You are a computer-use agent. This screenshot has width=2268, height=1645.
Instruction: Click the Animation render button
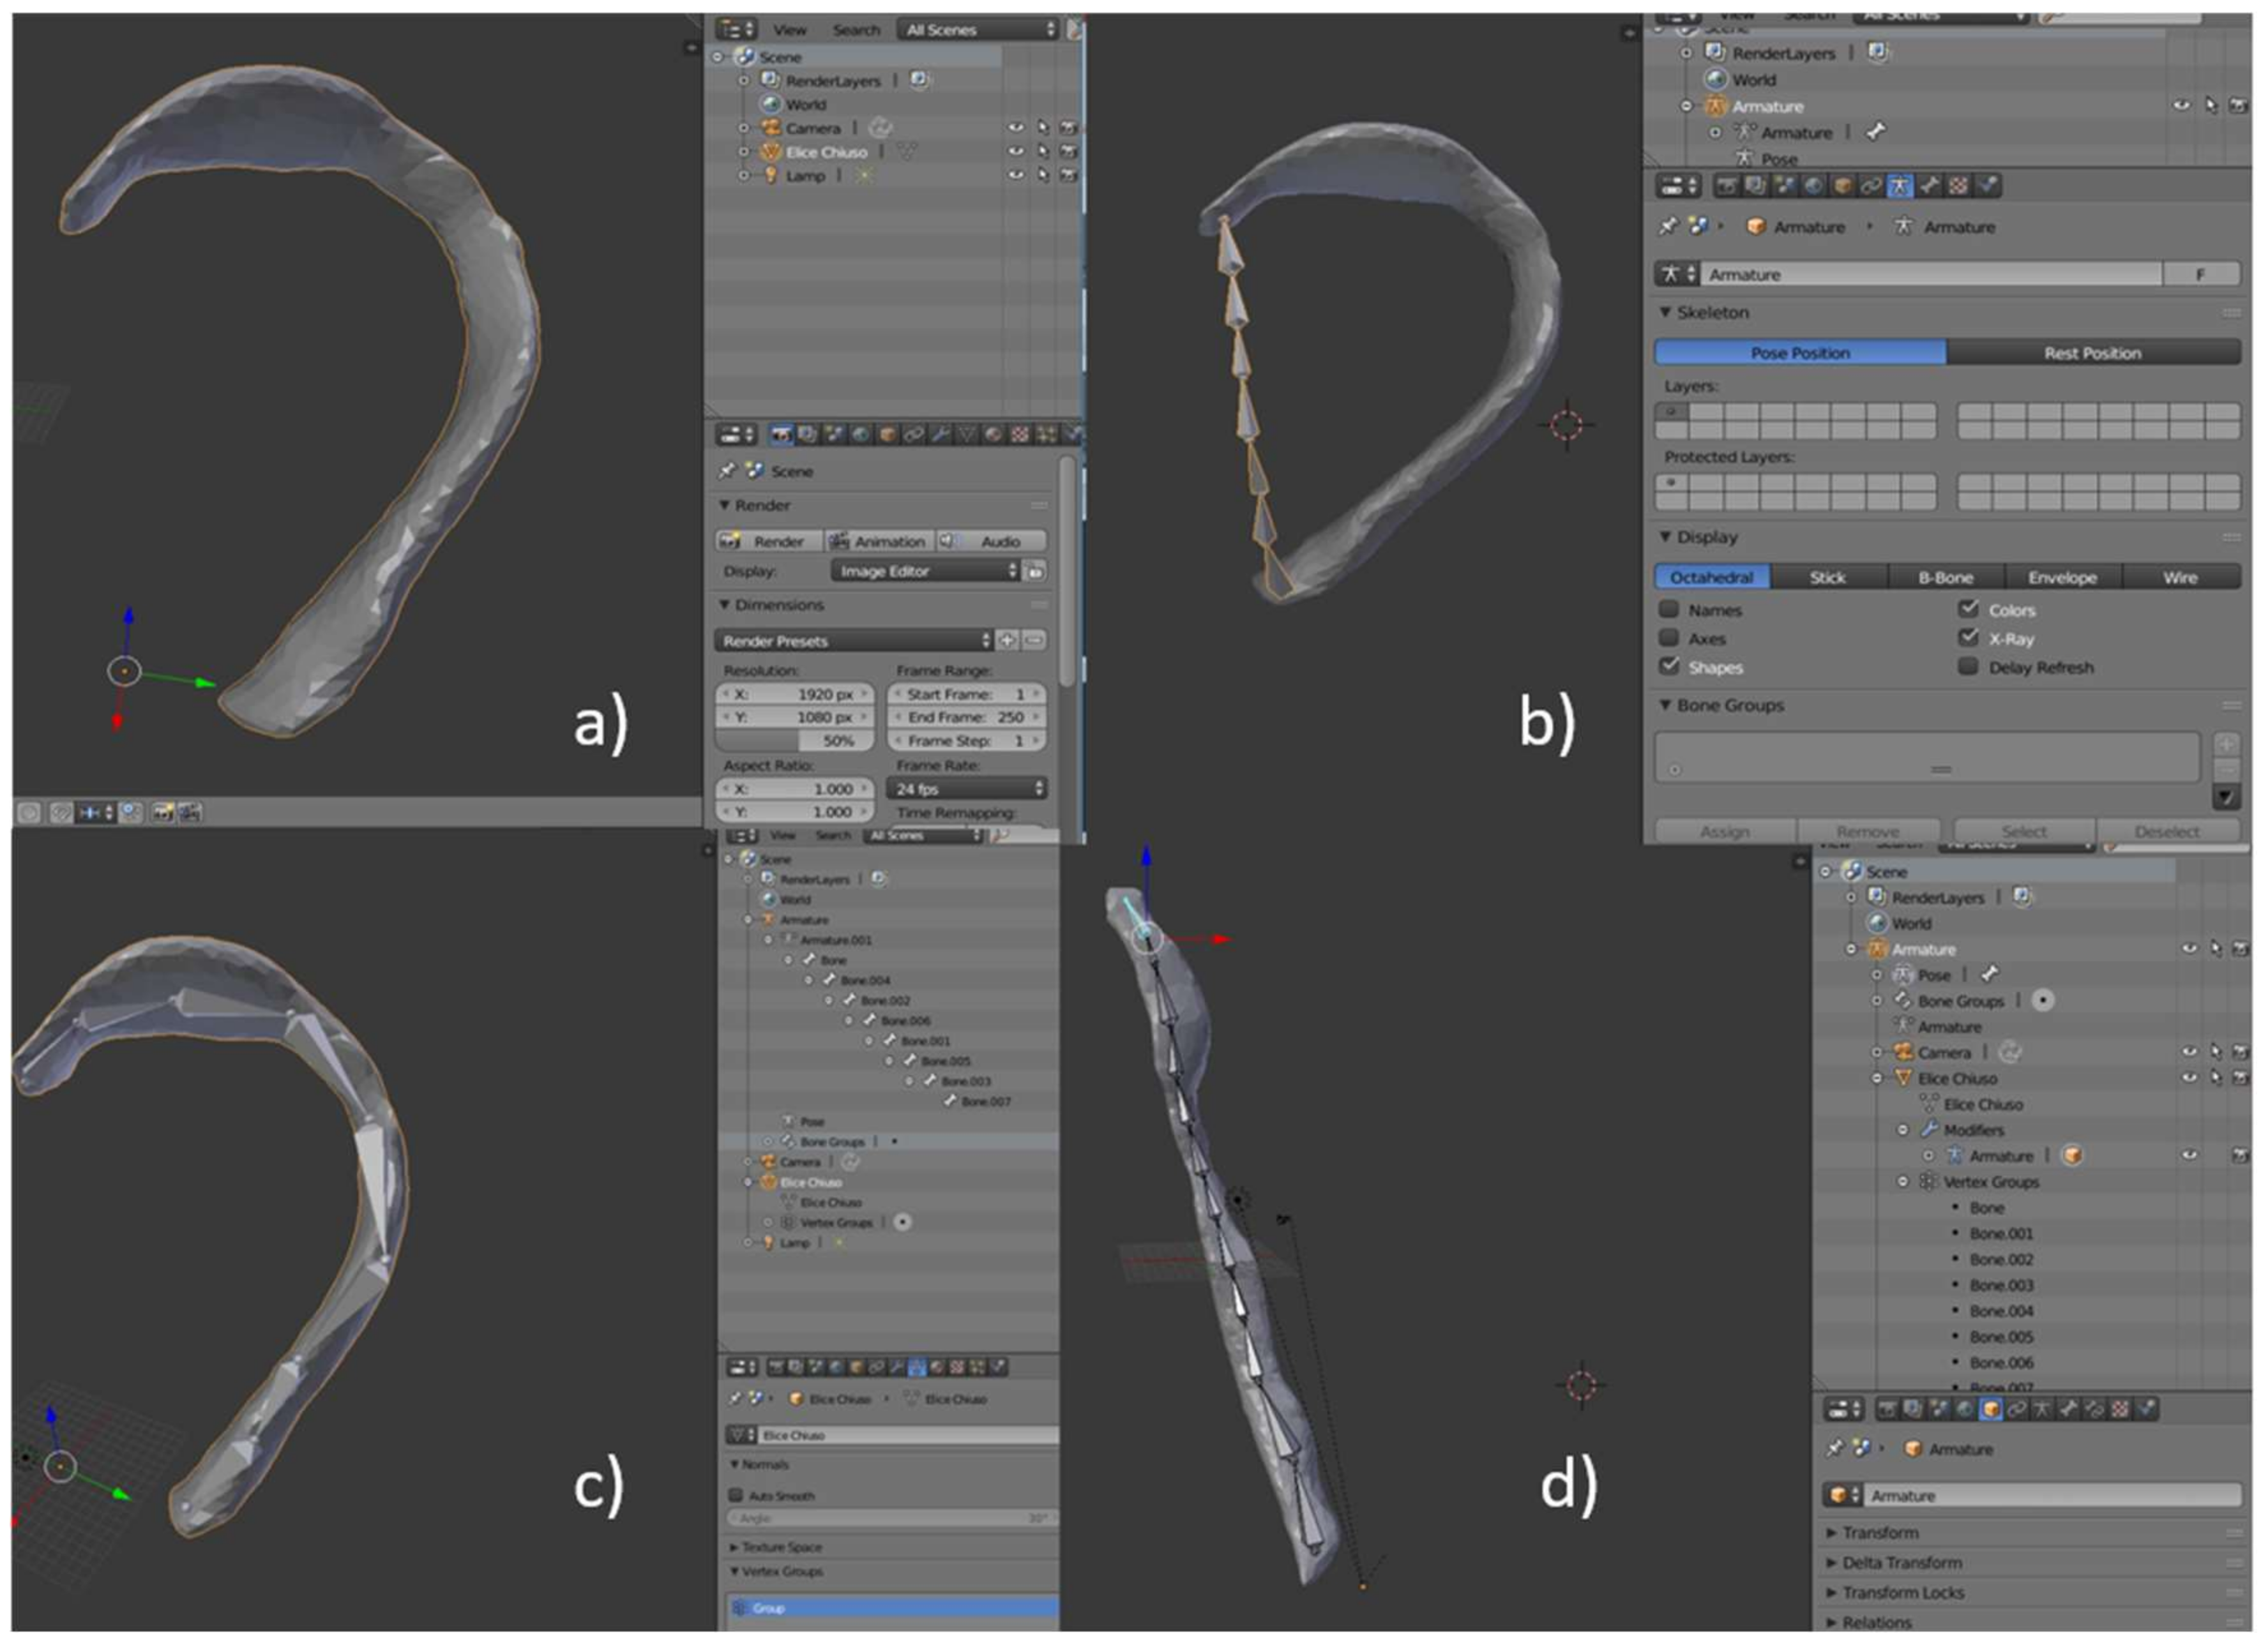point(879,541)
